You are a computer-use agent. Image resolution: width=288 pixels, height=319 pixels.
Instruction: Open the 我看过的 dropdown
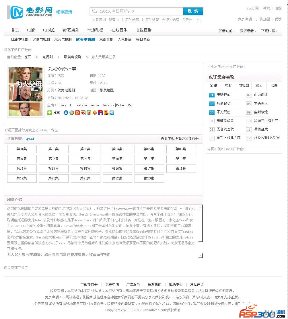(x=227, y=31)
